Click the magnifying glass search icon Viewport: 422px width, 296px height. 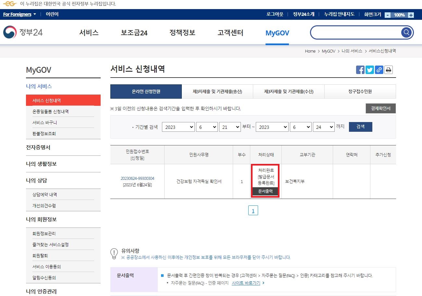[x=406, y=32]
